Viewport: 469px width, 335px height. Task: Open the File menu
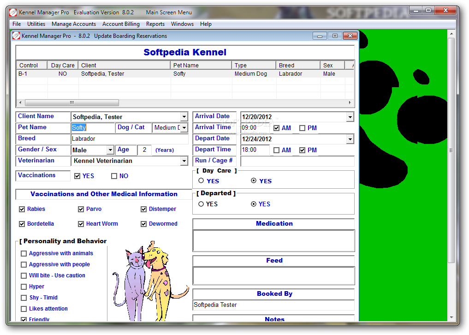click(17, 24)
